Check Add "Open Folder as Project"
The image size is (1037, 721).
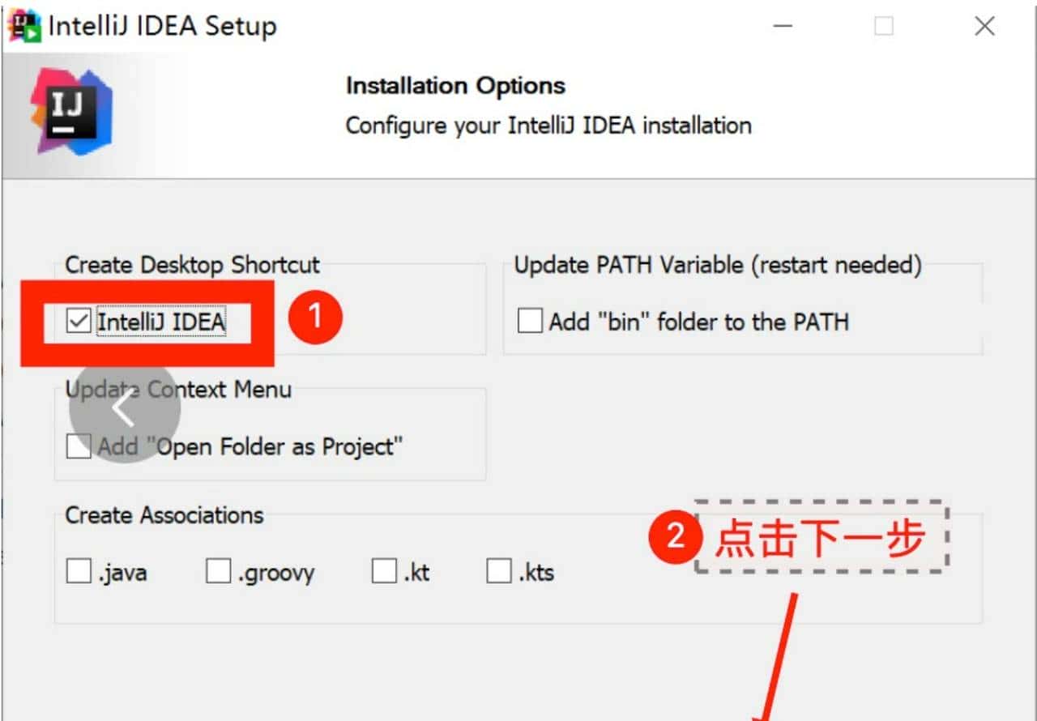point(78,446)
